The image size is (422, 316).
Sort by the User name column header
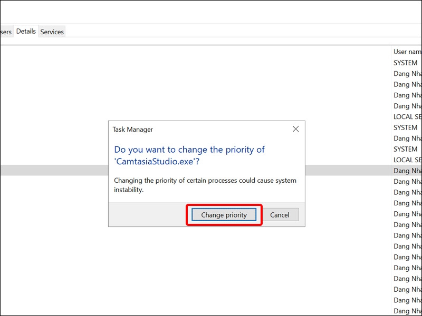(x=407, y=52)
